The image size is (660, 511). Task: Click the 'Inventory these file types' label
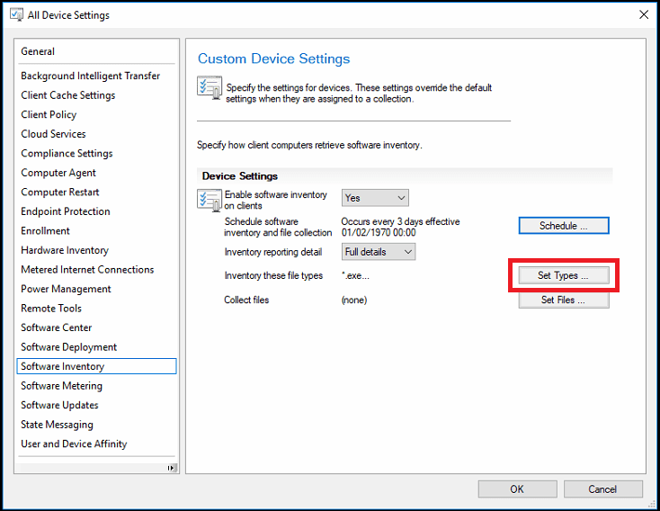point(273,275)
